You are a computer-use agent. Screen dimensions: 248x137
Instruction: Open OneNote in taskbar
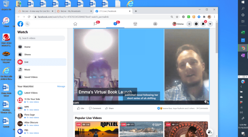(x=243, y=55)
